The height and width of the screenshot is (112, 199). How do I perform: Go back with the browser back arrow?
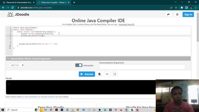pyautogui.click(x=3, y=7)
